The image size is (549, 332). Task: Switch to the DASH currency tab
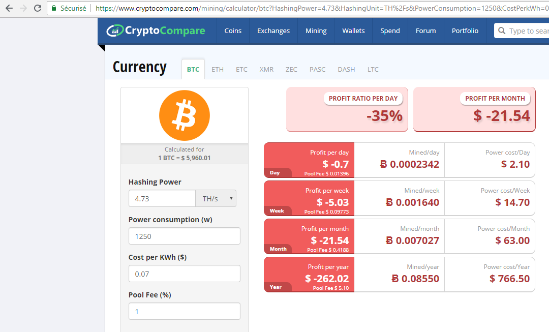pyautogui.click(x=346, y=69)
